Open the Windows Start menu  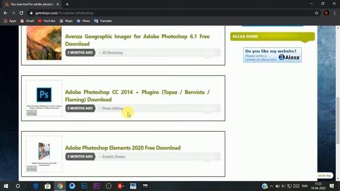coord(6,186)
